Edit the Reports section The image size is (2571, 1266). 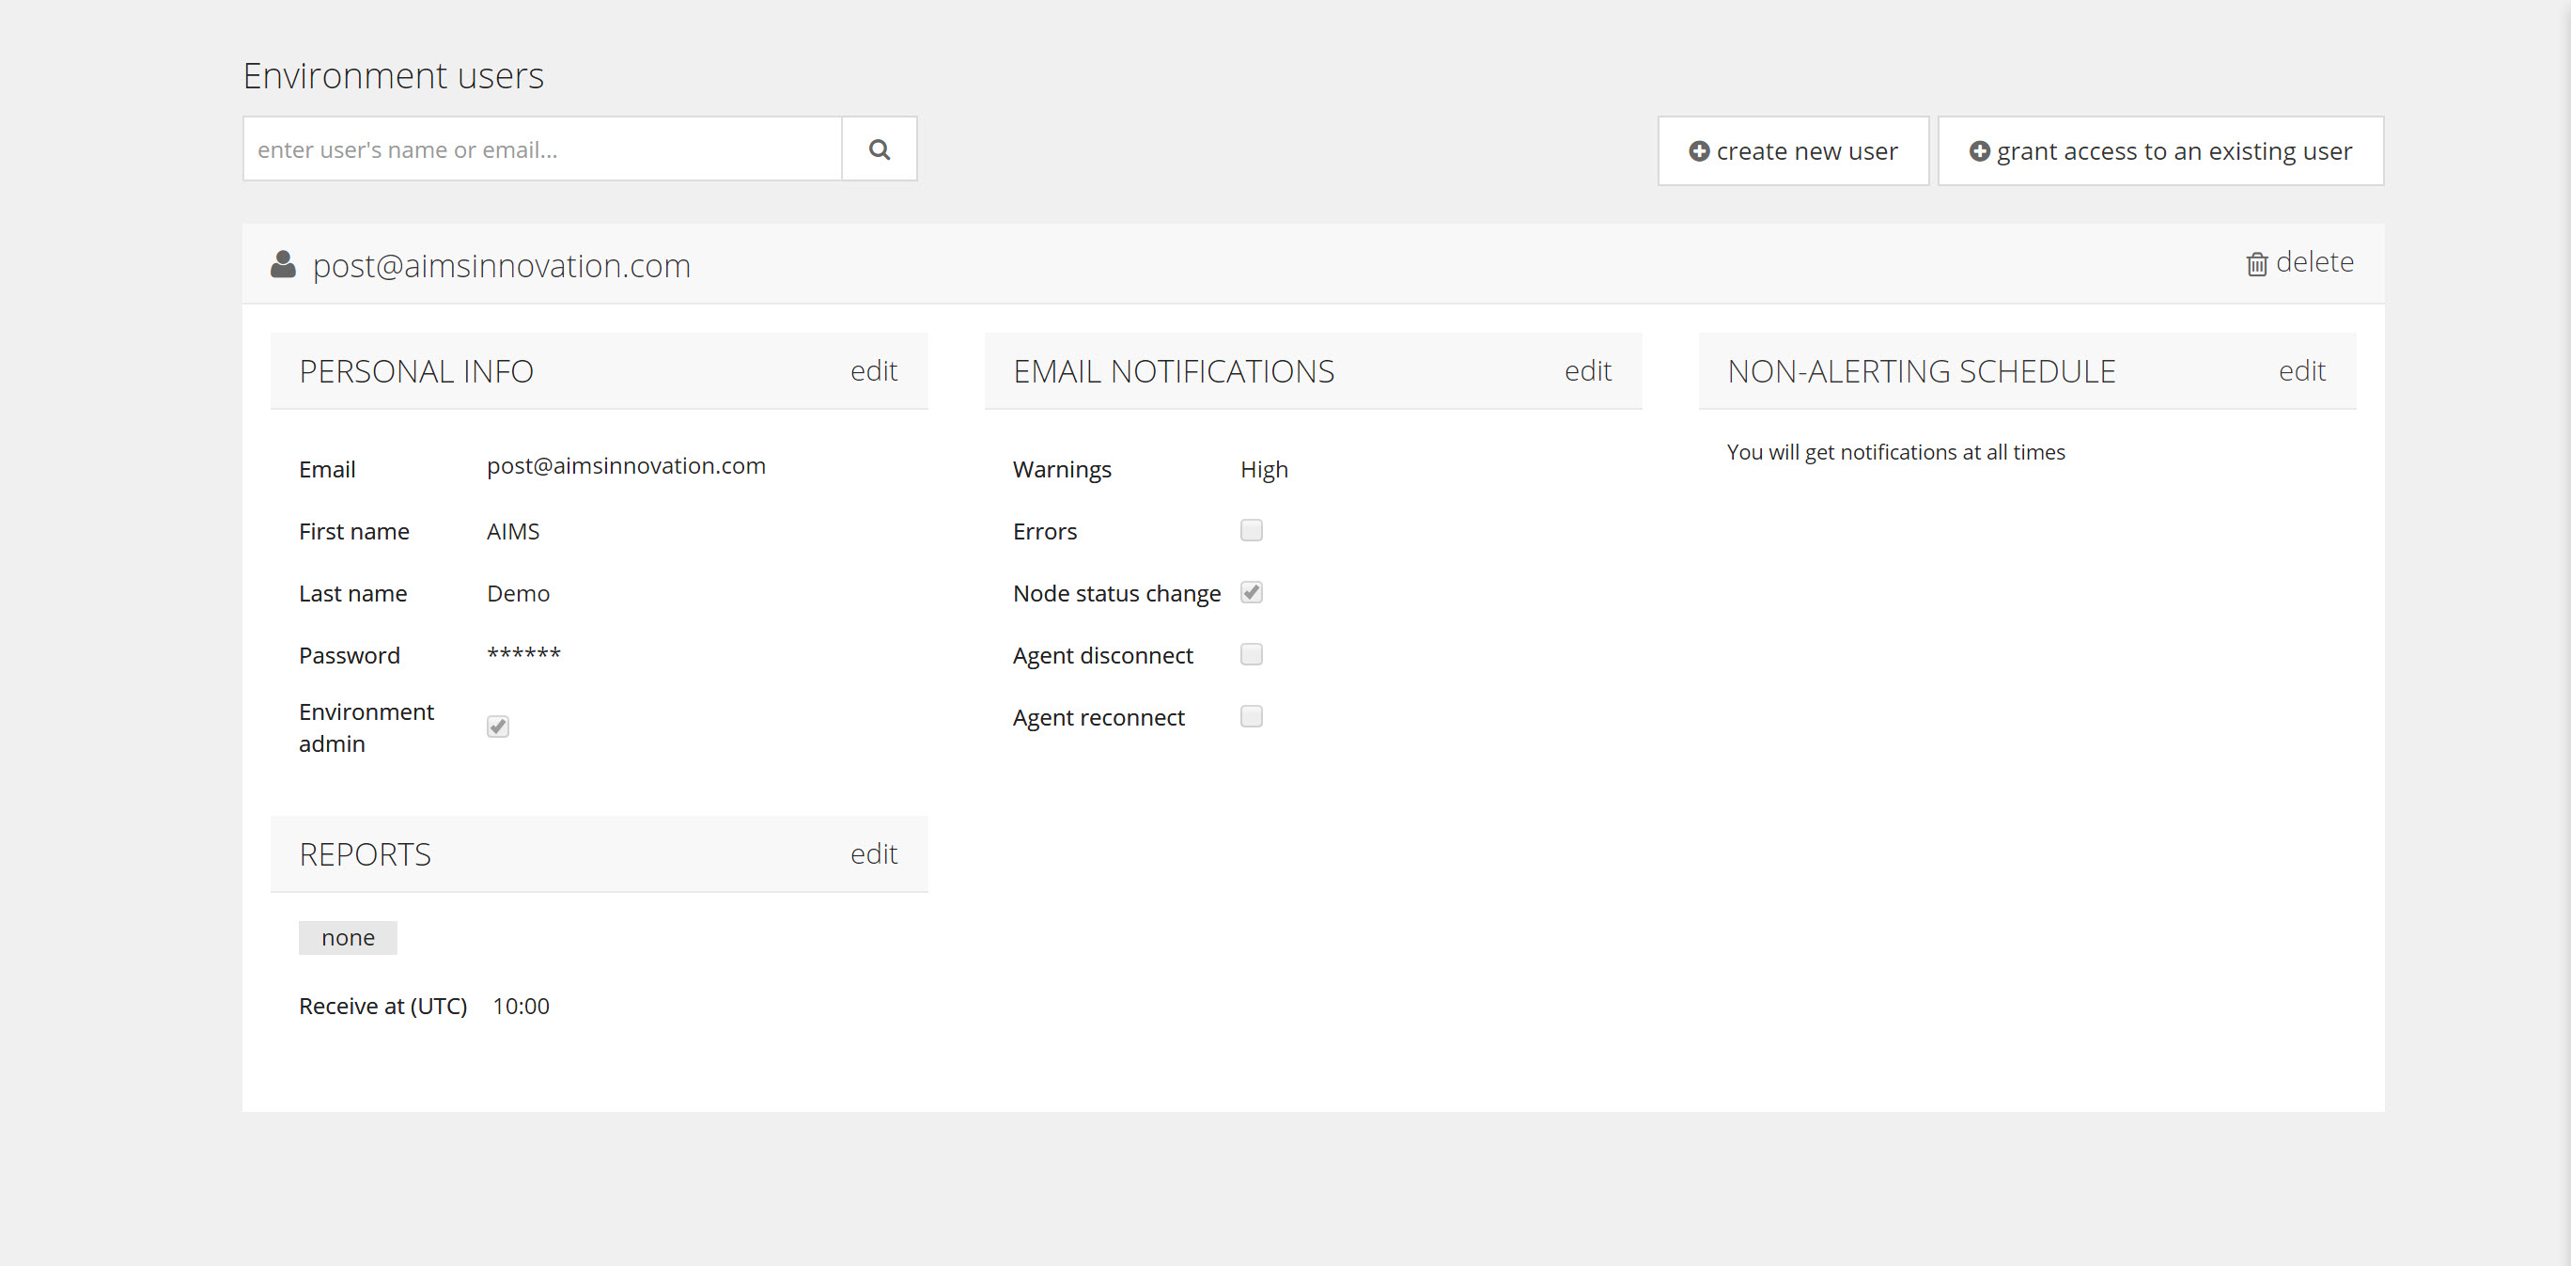873,854
